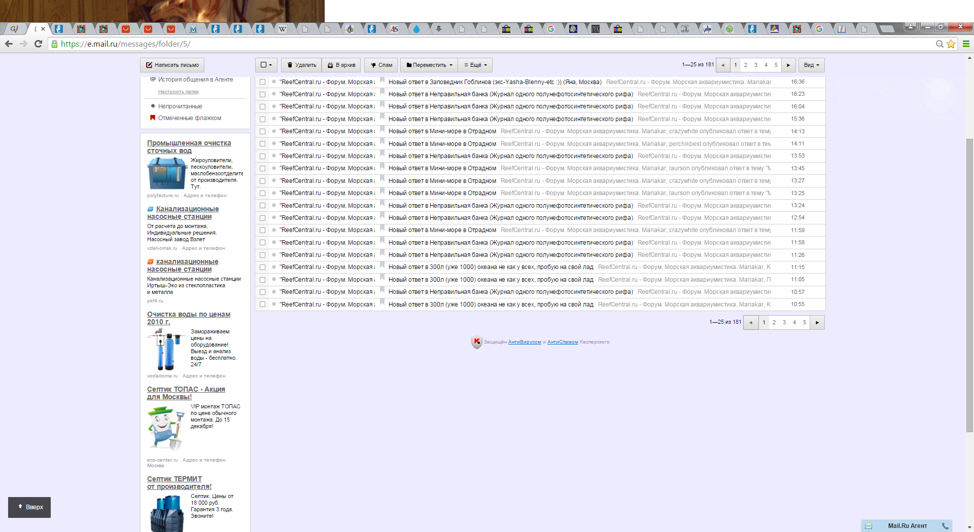Open the Ещё more-actions menu
This screenshot has width=974, height=532.
tap(475, 65)
